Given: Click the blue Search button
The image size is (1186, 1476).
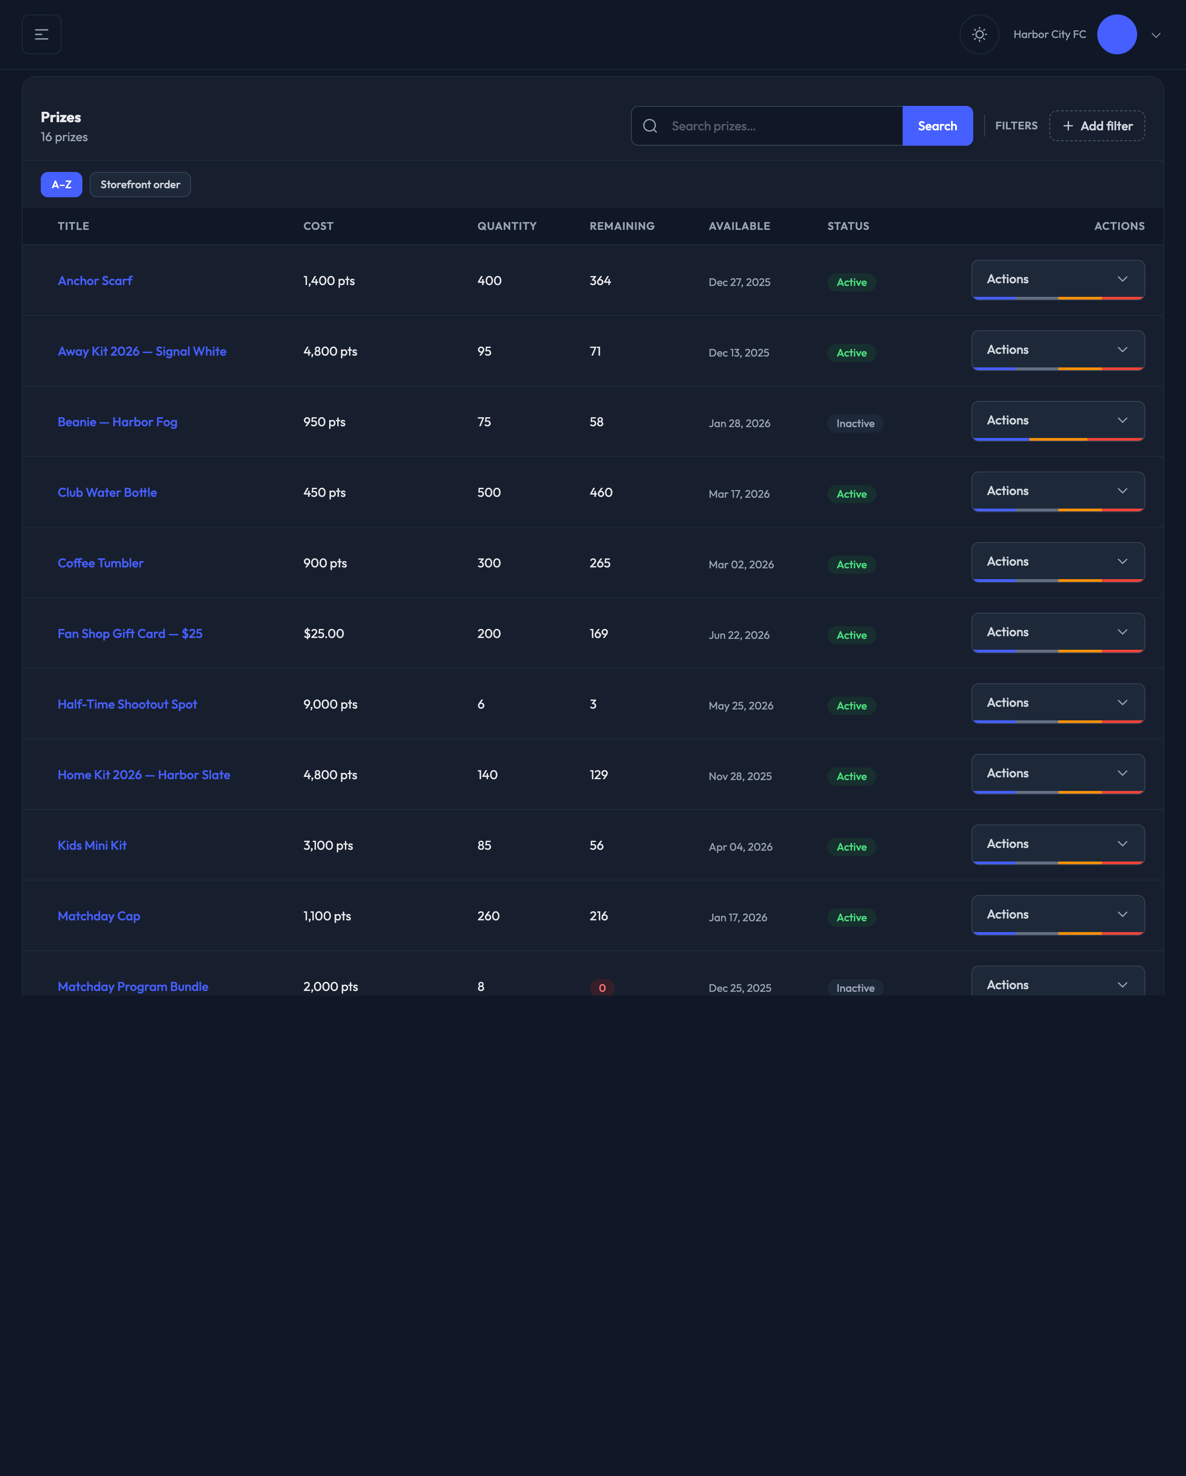Looking at the screenshot, I should (937, 126).
